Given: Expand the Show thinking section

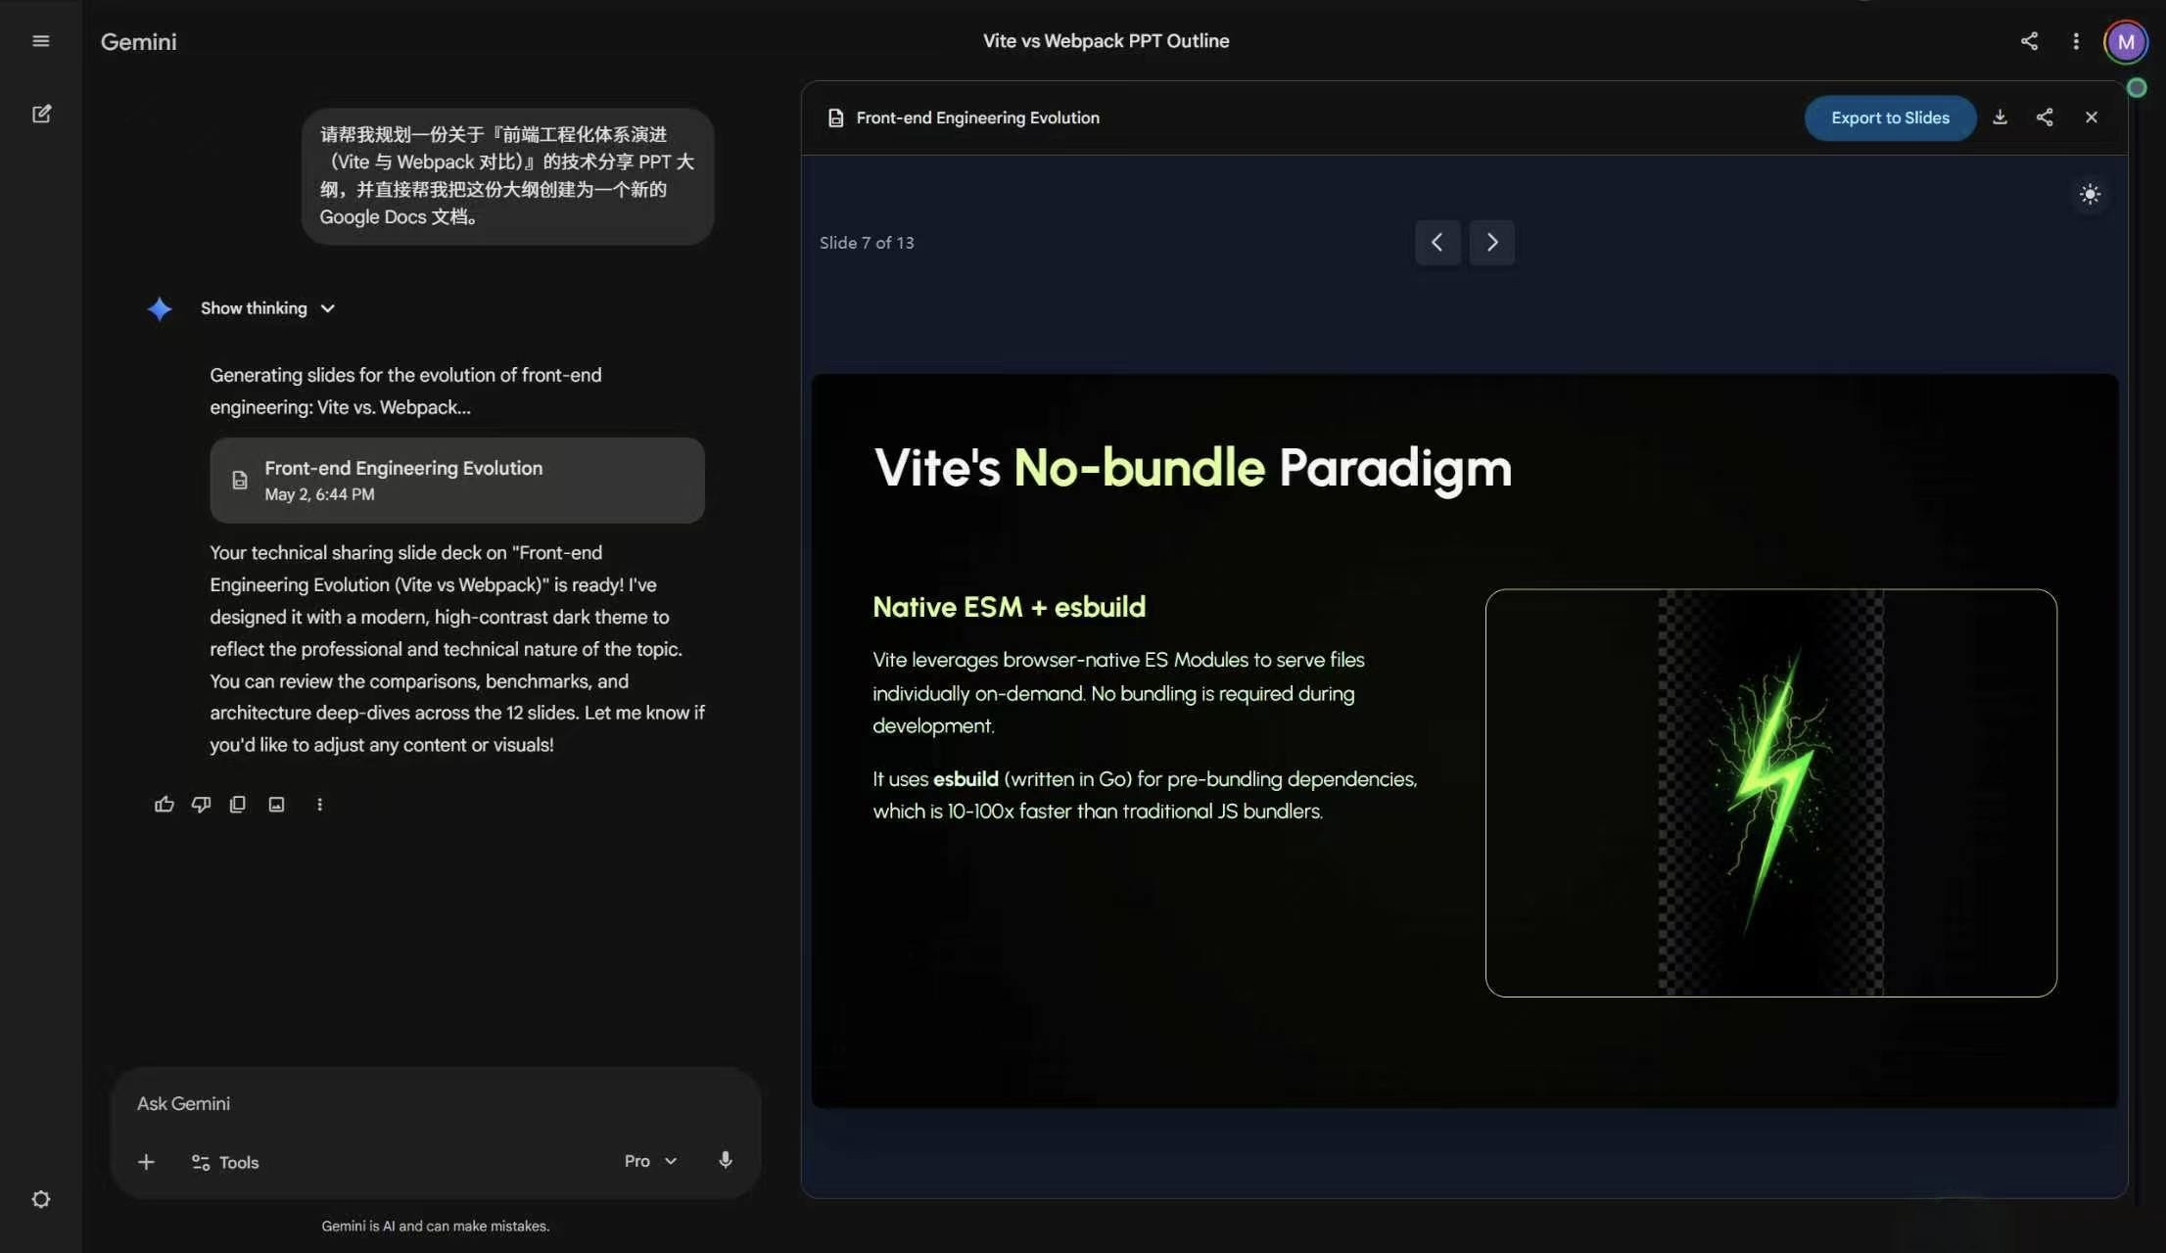Looking at the screenshot, I should click(267, 308).
